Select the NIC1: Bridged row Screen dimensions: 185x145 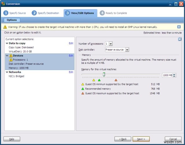coord(16,76)
